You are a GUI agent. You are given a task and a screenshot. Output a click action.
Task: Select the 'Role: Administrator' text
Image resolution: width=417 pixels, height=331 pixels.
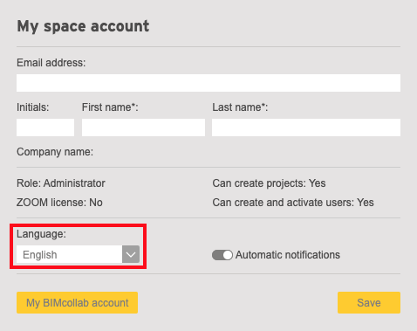(61, 183)
